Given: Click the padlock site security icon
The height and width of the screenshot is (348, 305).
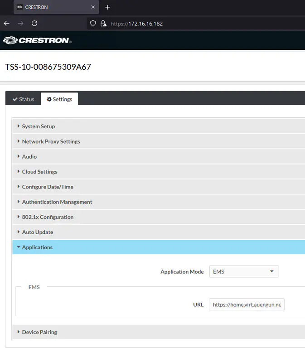Looking at the screenshot, I should 103,23.
